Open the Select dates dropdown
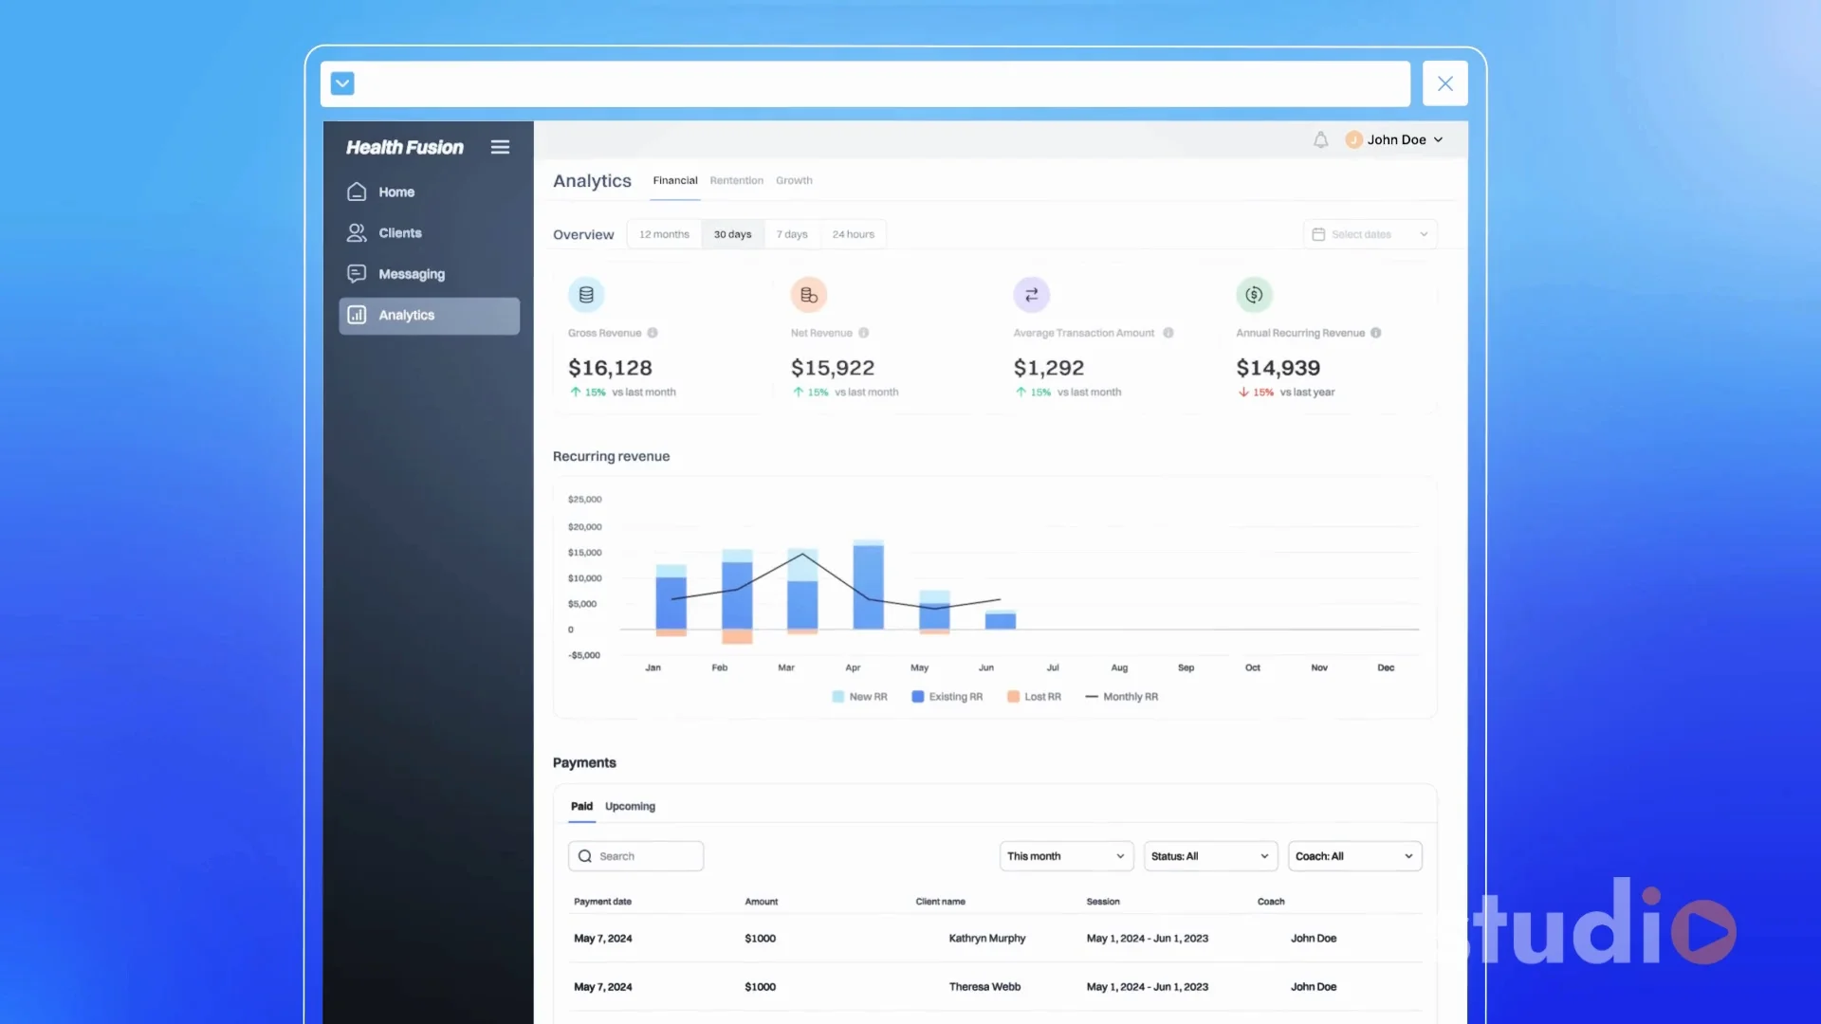The width and height of the screenshot is (1821, 1024). pyautogui.click(x=1370, y=234)
